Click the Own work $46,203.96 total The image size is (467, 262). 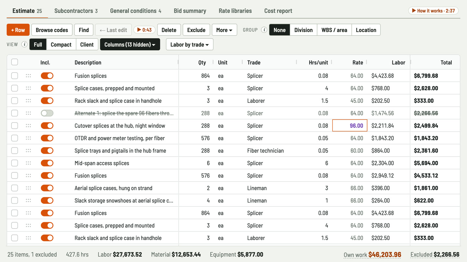[372, 255]
